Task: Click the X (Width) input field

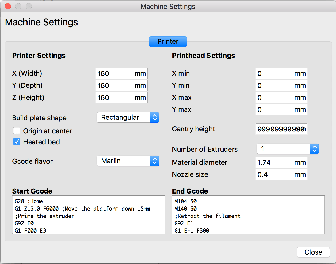Action: tap(122, 73)
